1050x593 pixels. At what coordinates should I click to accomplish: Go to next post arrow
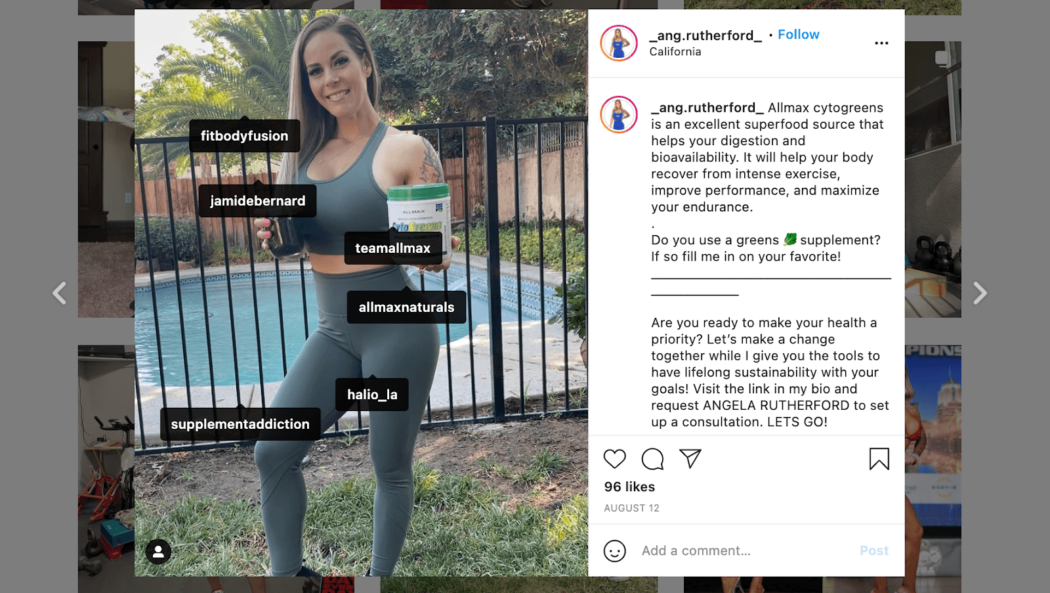pyautogui.click(x=980, y=293)
